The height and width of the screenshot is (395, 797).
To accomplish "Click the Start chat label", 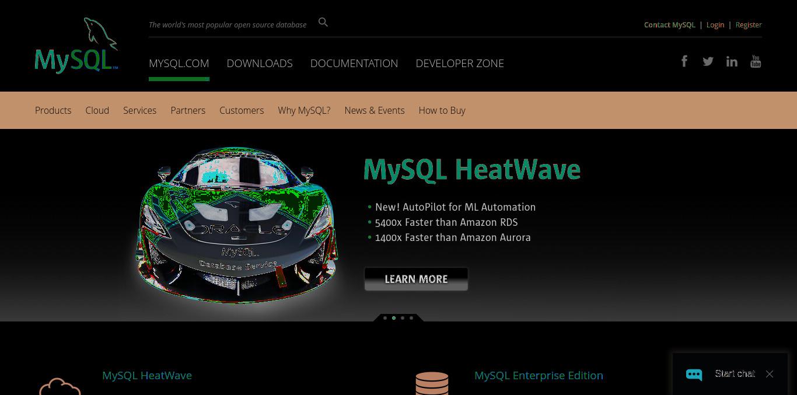I will point(735,373).
